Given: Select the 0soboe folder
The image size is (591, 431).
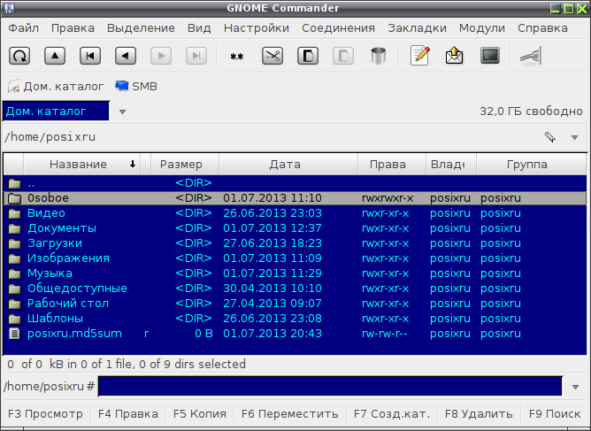Looking at the screenshot, I should click(x=295, y=198).
